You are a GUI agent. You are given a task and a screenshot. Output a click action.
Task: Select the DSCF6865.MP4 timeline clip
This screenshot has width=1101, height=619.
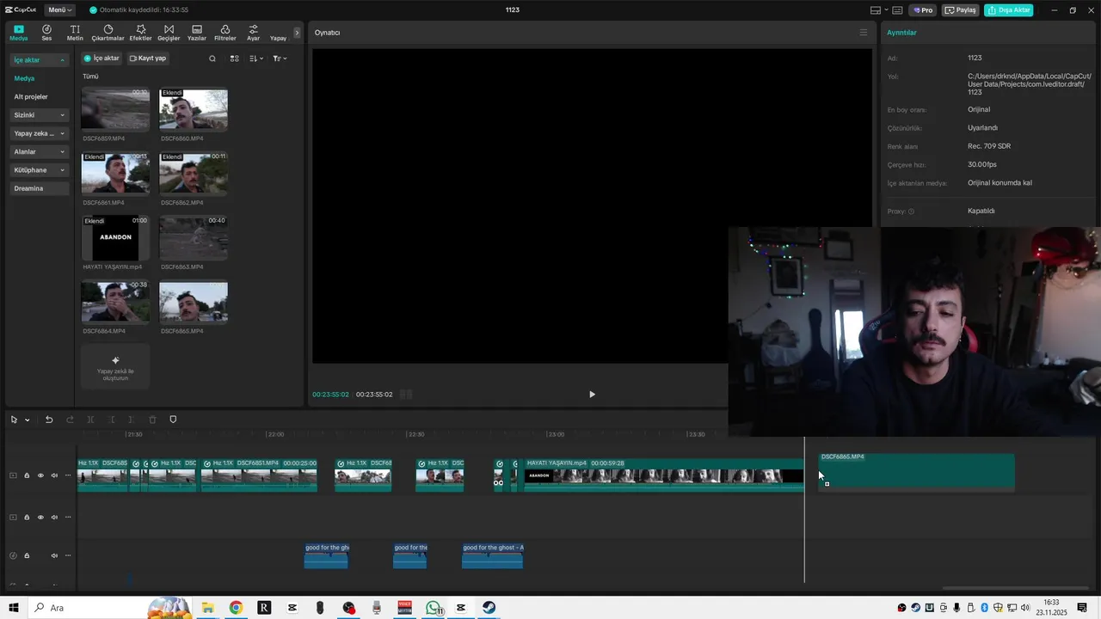[916, 473]
